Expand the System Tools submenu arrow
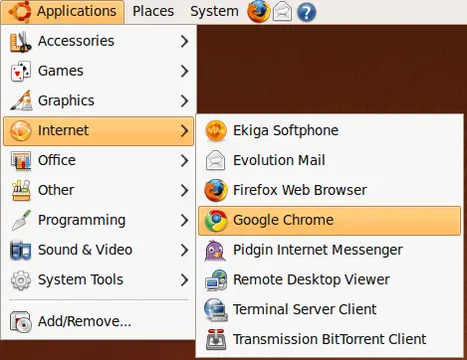This screenshot has width=467, height=360. (184, 279)
